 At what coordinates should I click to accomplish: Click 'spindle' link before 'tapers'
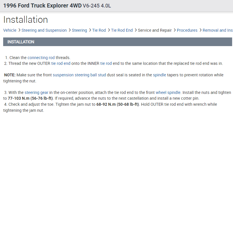pos(159,75)
